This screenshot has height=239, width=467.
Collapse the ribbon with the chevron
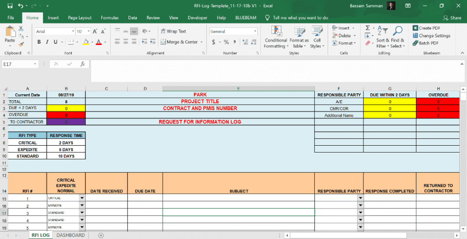click(462, 53)
